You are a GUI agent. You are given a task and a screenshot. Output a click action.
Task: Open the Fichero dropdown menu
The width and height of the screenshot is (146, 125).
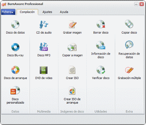8,12
